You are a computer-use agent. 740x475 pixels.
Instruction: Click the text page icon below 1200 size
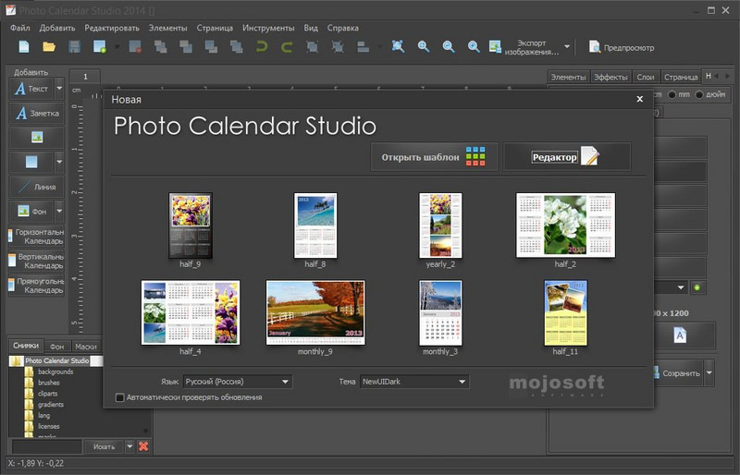click(680, 335)
